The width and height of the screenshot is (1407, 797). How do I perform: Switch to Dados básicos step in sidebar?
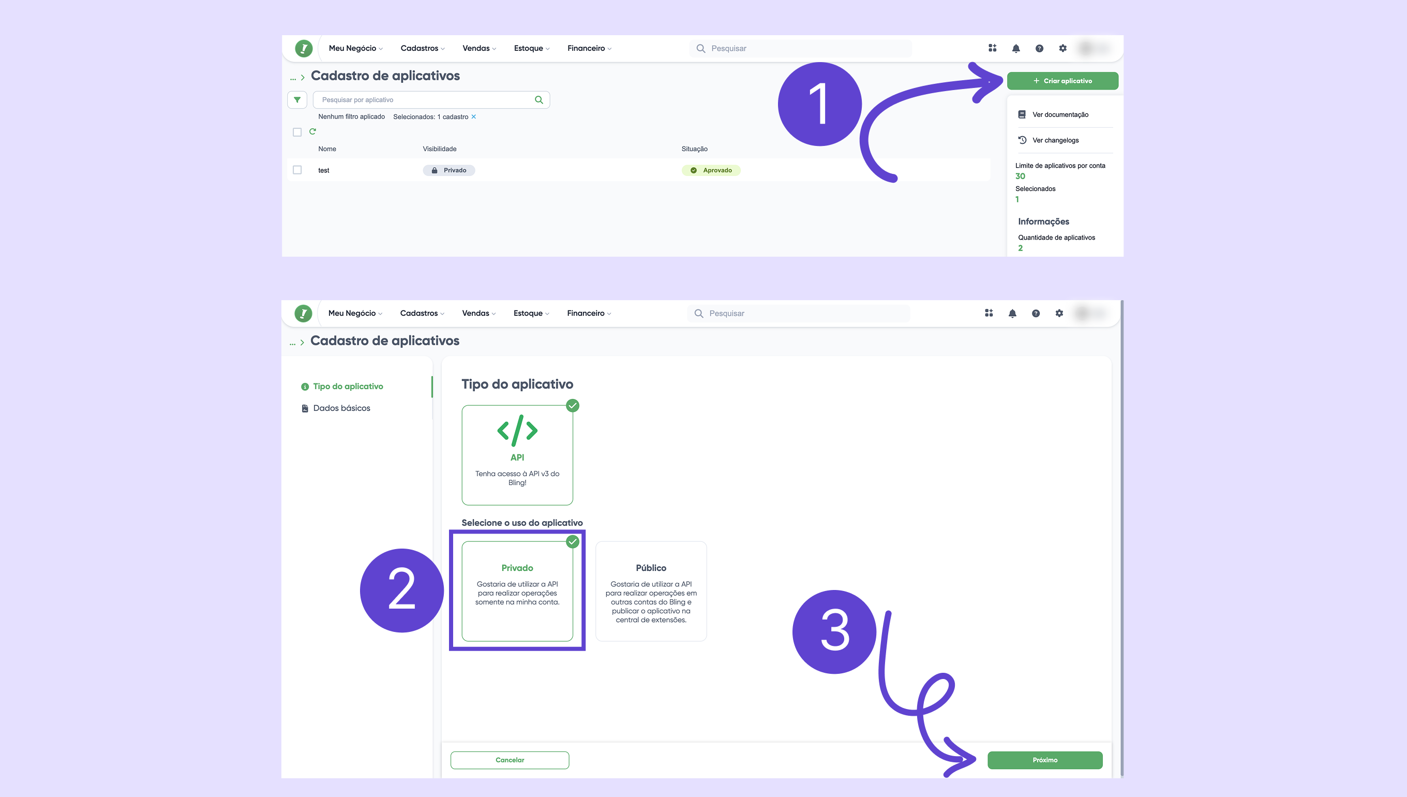coord(341,408)
